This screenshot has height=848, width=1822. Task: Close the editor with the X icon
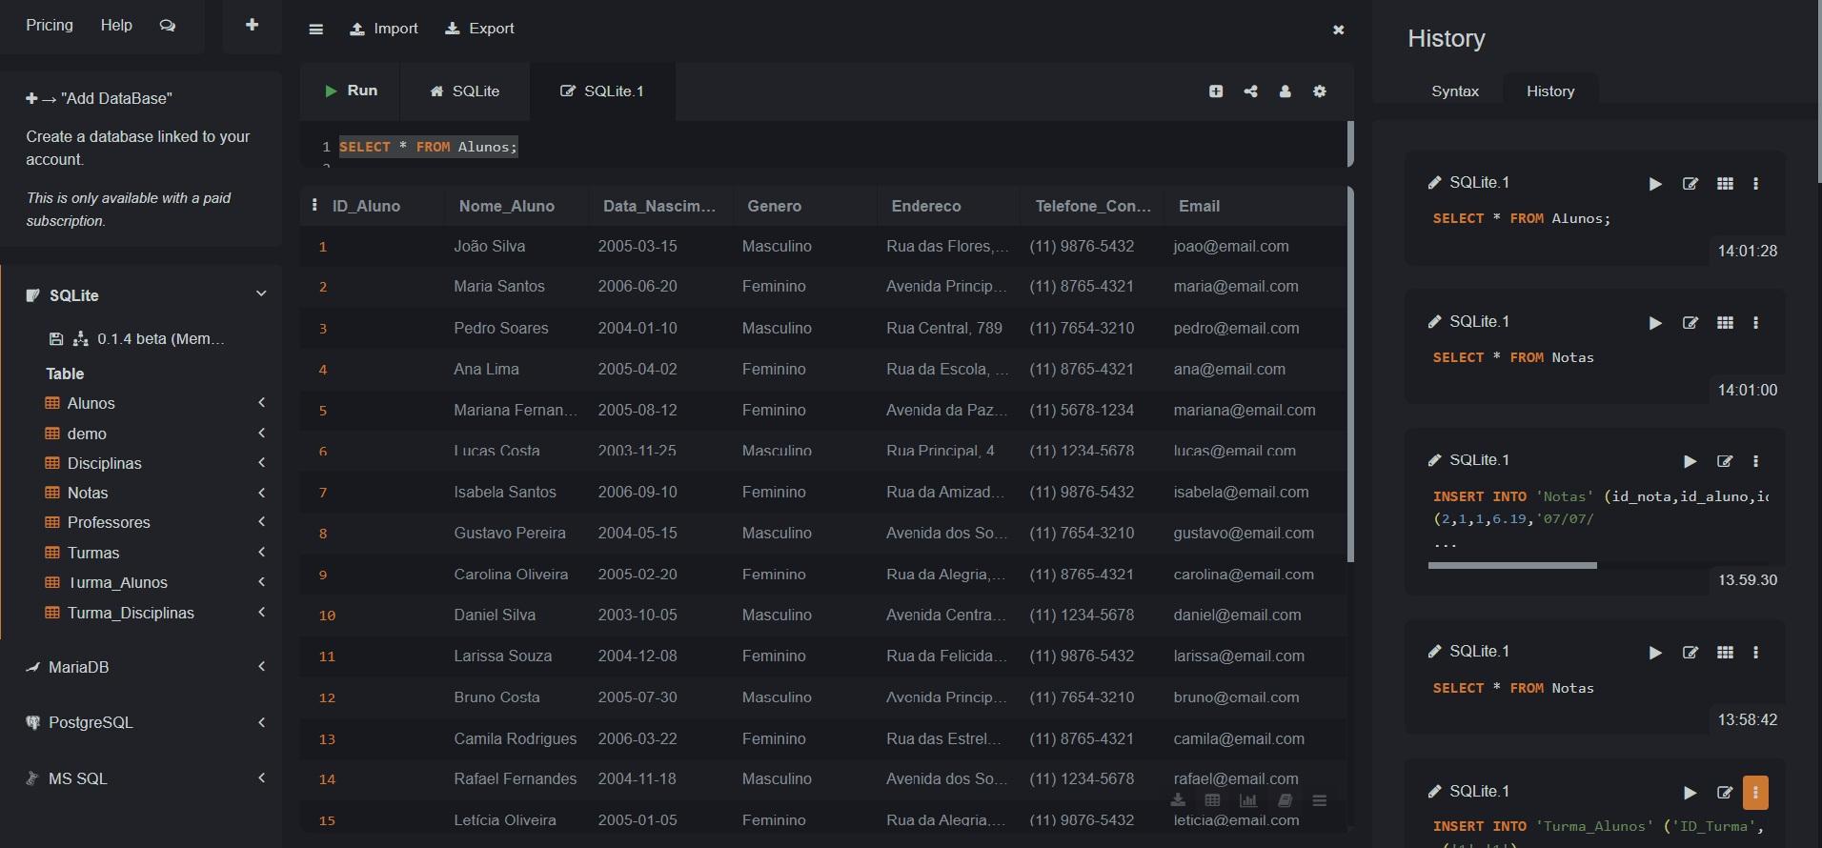tap(1338, 30)
